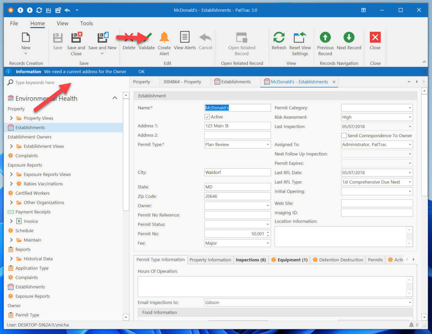The image size is (432, 334).
Task: Click the Address 1 field
Action: click(x=238, y=126)
